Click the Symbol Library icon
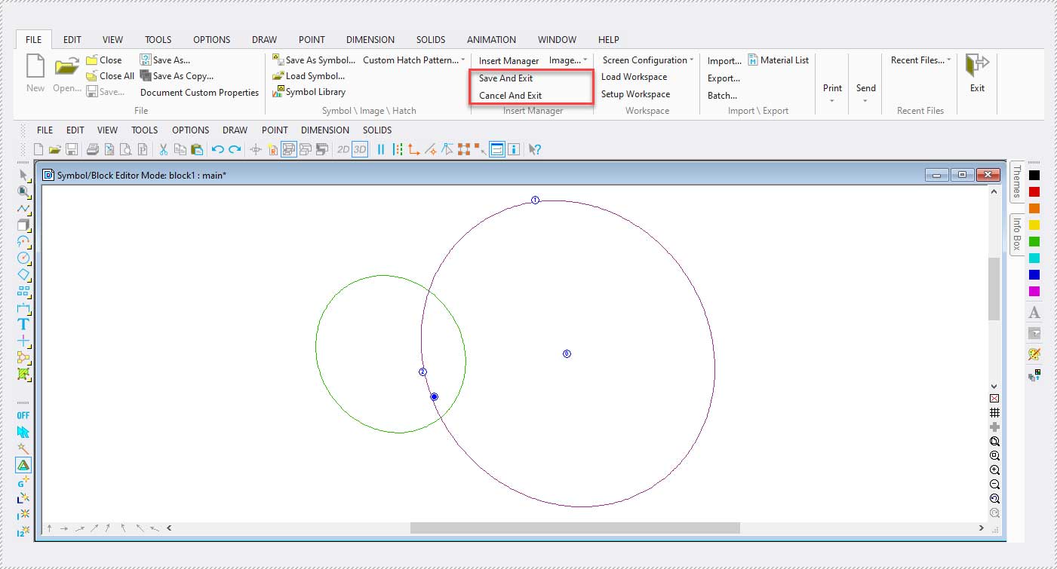 click(x=279, y=92)
